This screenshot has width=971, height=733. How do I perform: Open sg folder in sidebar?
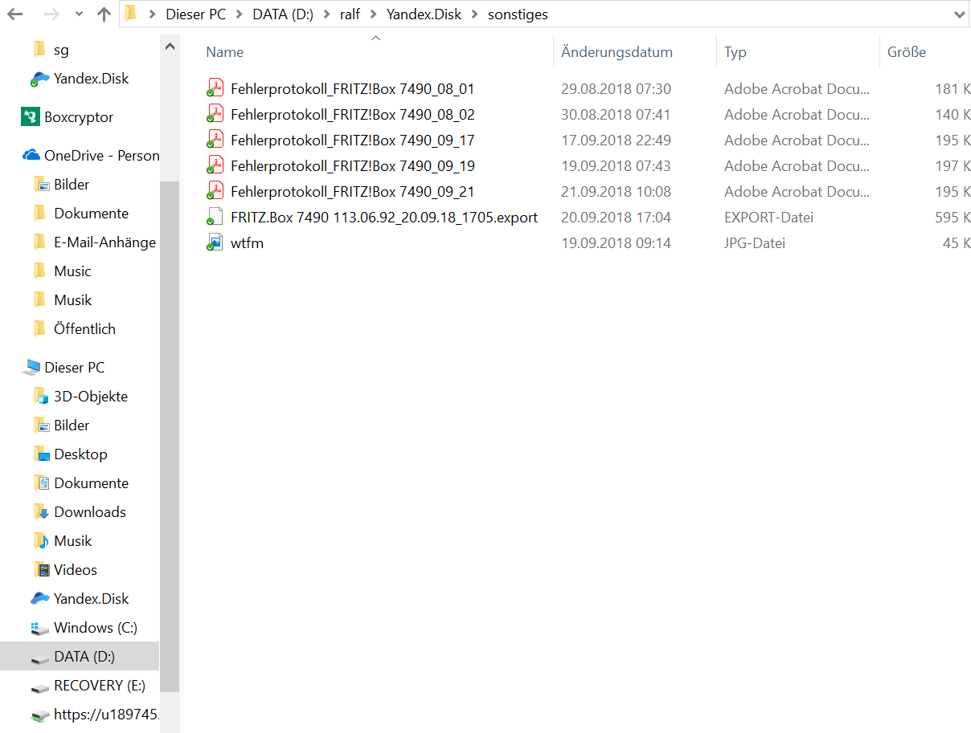click(61, 50)
